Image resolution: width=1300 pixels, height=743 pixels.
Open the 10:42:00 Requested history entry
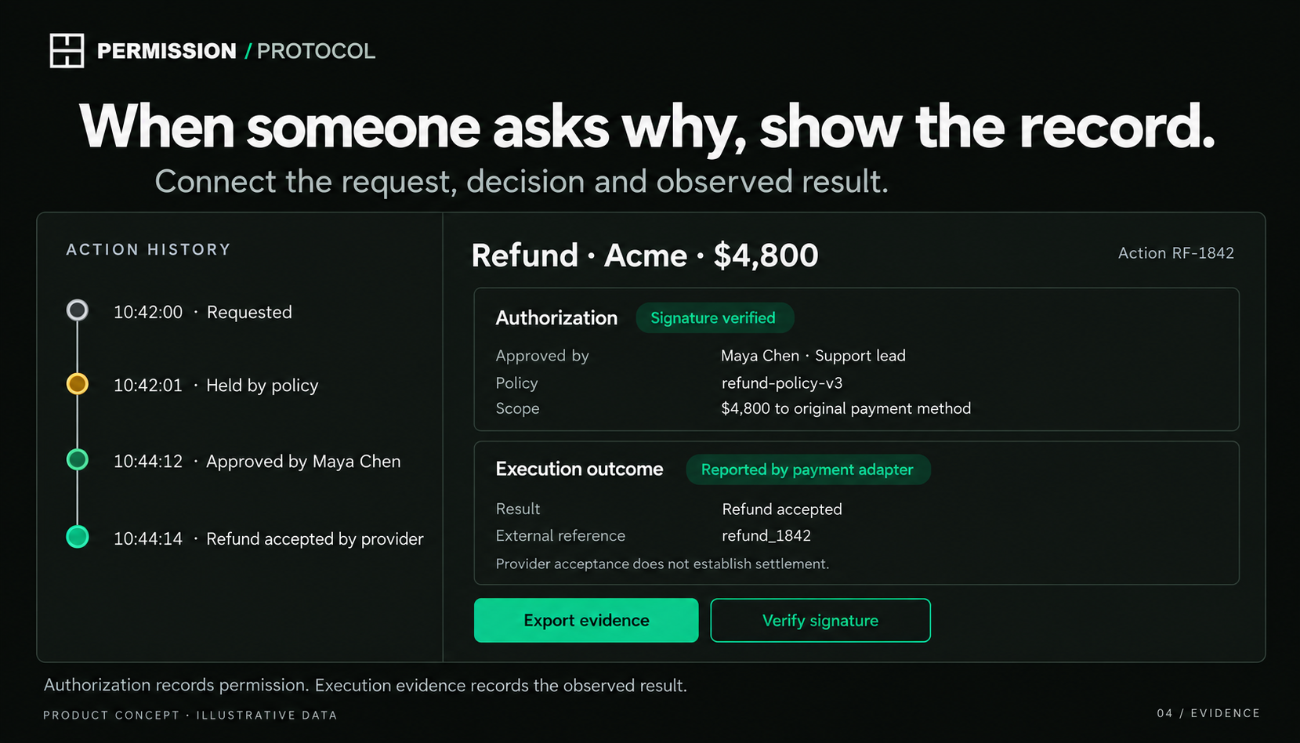click(203, 312)
